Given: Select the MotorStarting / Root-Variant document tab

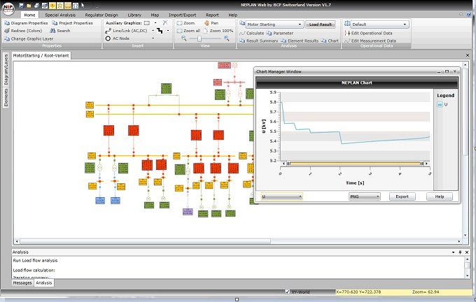Looking at the screenshot, I should pyautogui.click(x=41, y=55).
